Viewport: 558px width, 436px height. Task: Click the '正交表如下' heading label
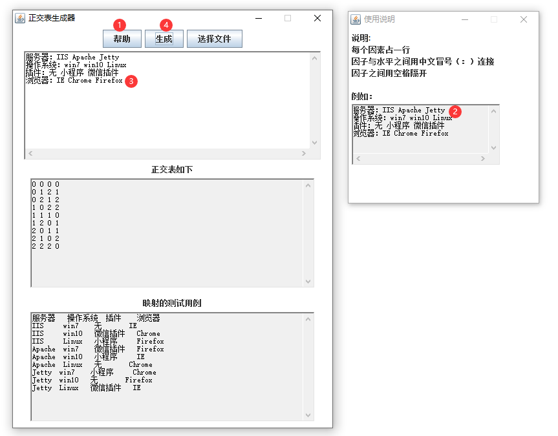(x=172, y=170)
